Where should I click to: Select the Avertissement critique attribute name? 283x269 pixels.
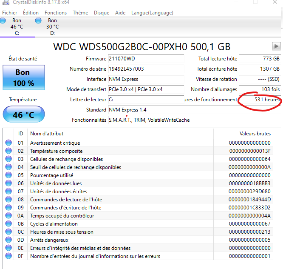[55, 143]
